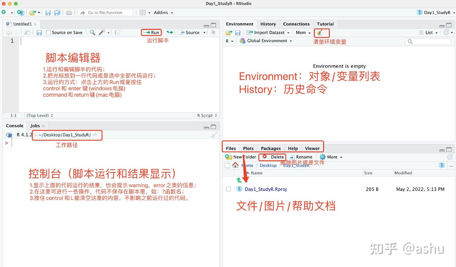The width and height of the screenshot is (456, 267).
Task: Open an existing file folder icon
Action: 32,13
